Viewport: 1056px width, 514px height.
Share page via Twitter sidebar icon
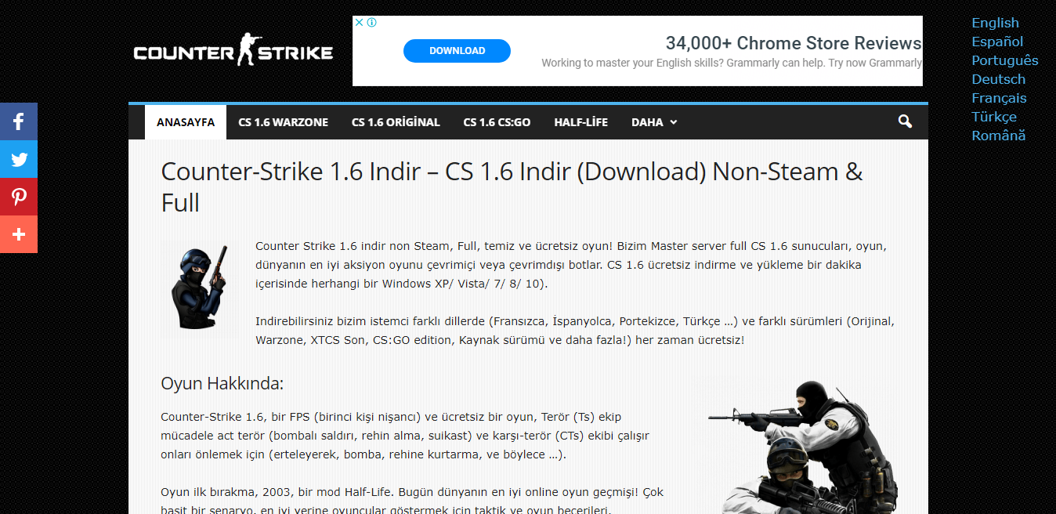click(19, 159)
